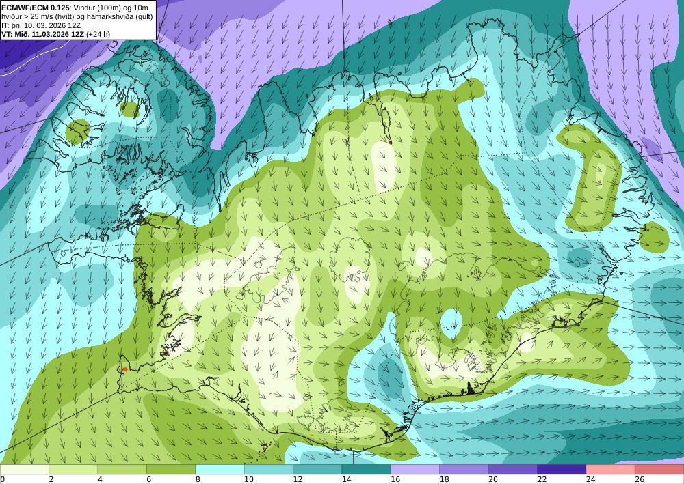Select the salmon red legend swatch above 26
Viewport: 684px width, 484px height.
(659, 470)
